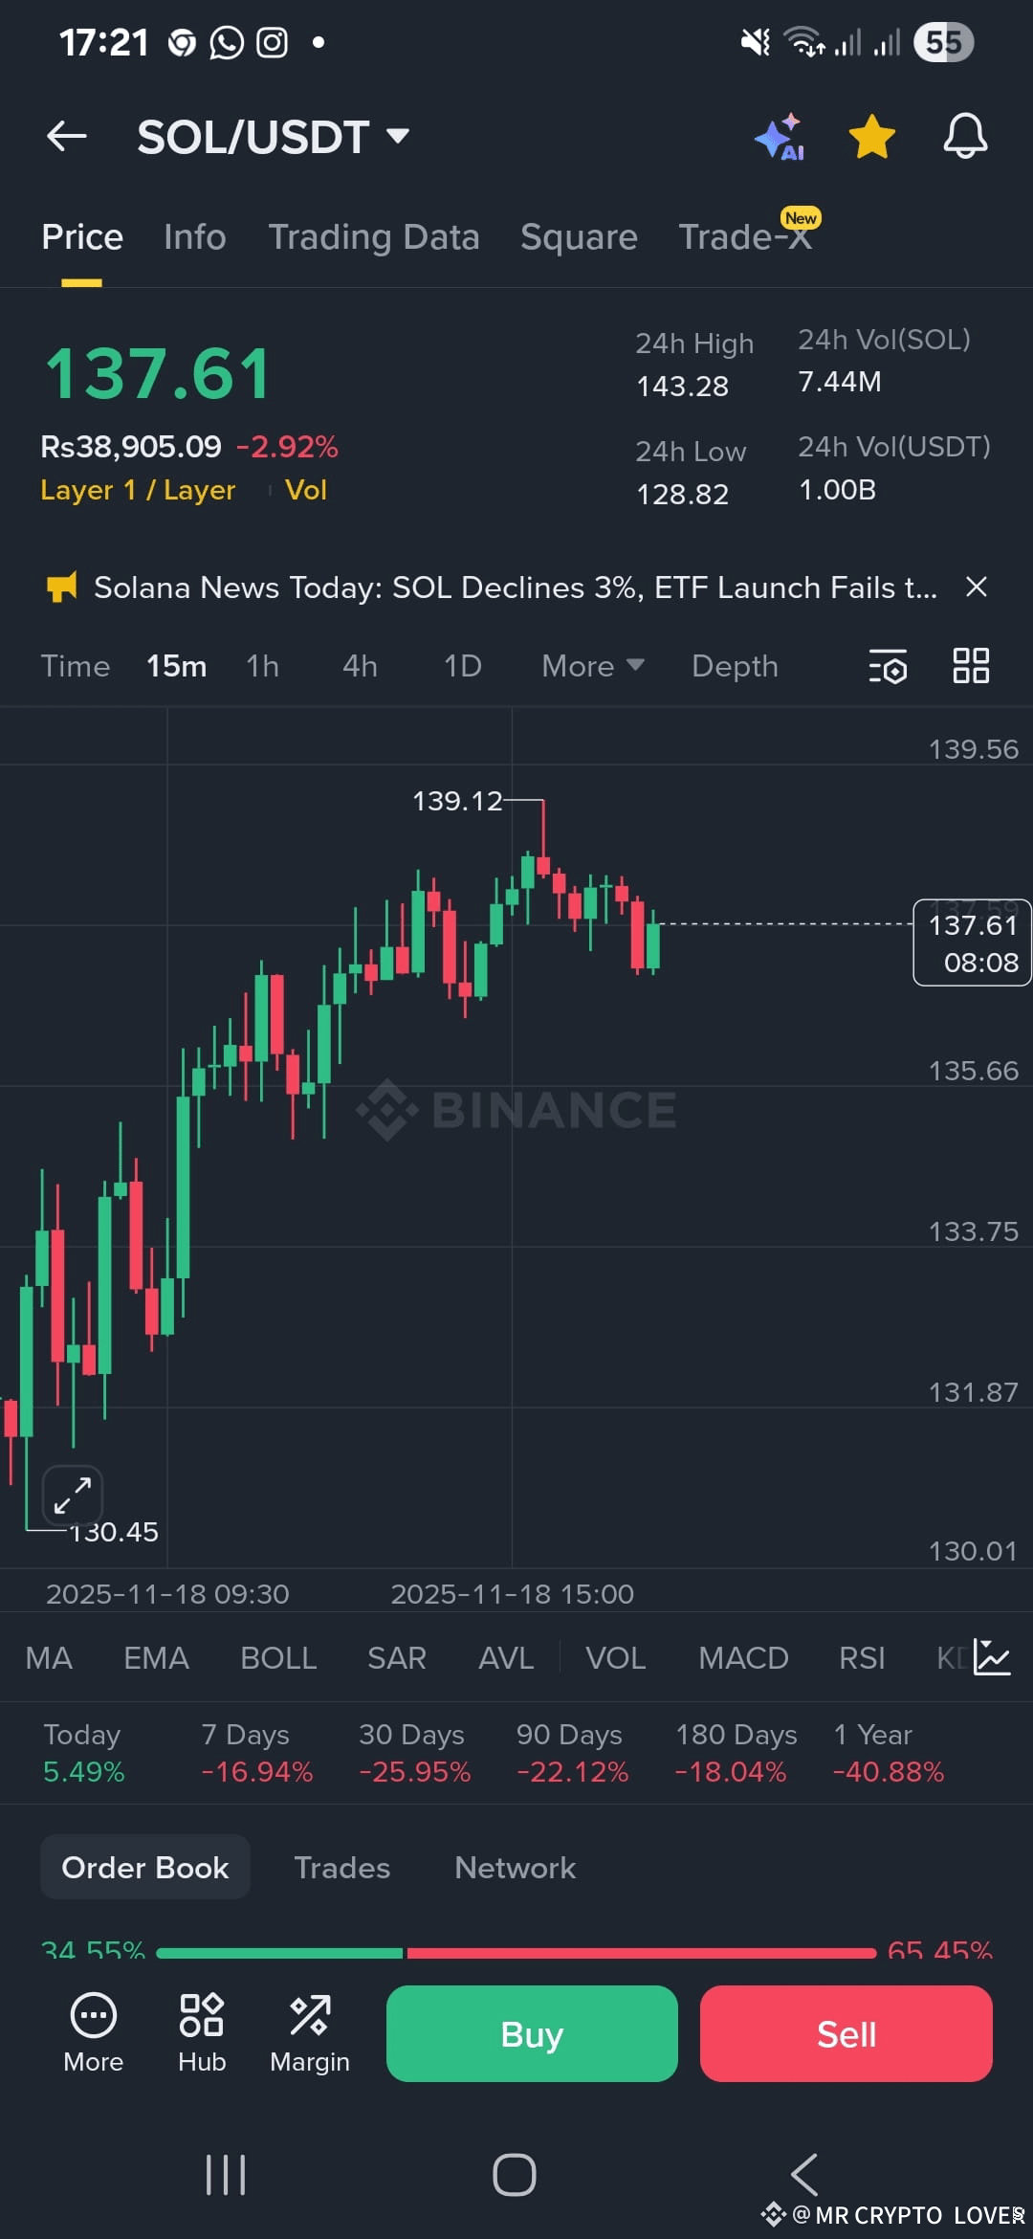Select the 4h chart interval
1033x2239 pixels.
click(360, 666)
